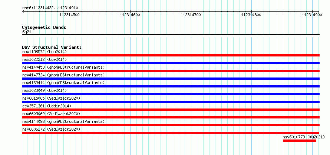
Task: Click ruler position 112314600
Action: tap(130, 15)
